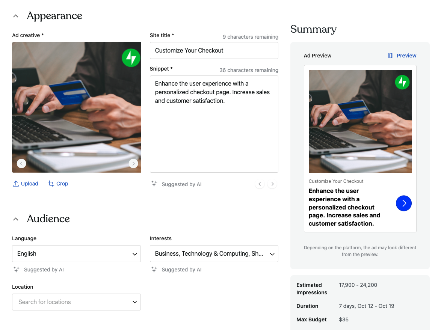Image resolution: width=441 pixels, height=330 pixels.
Task: Click the device preview icon next to Preview
Action: pyautogui.click(x=390, y=55)
